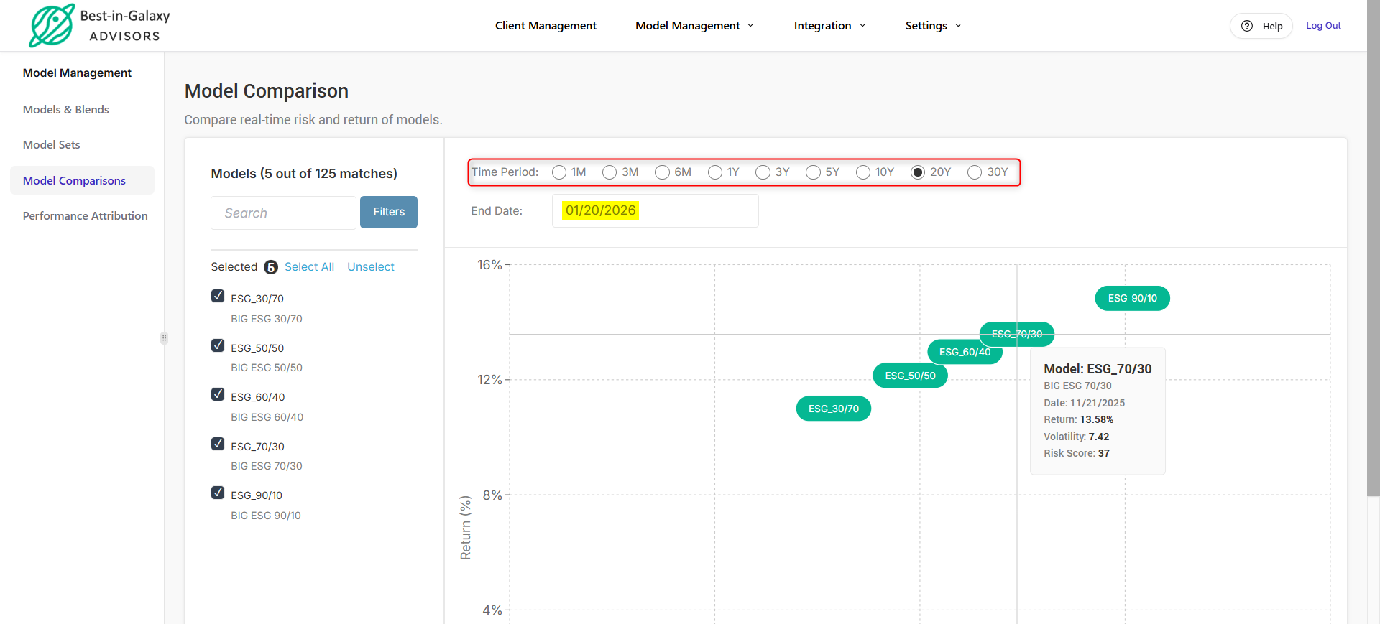Click the ESG_30/70 chart data point

point(834,409)
